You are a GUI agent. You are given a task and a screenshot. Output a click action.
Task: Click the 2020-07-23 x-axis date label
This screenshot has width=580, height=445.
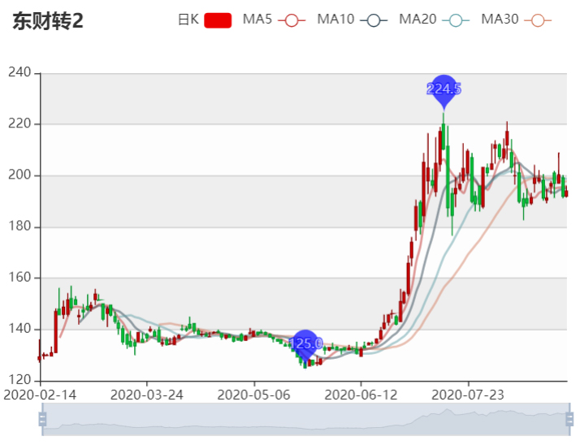pos(468,395)
